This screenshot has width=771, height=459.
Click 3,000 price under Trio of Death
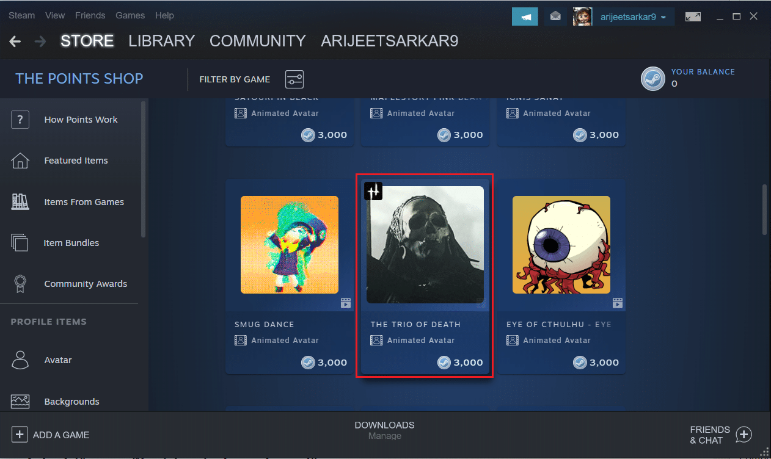(469, 363)
